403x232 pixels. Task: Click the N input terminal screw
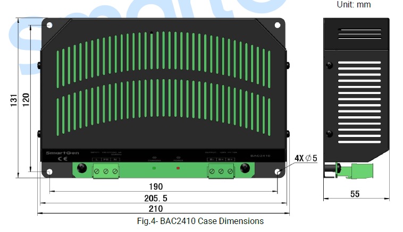coord(114,171)
